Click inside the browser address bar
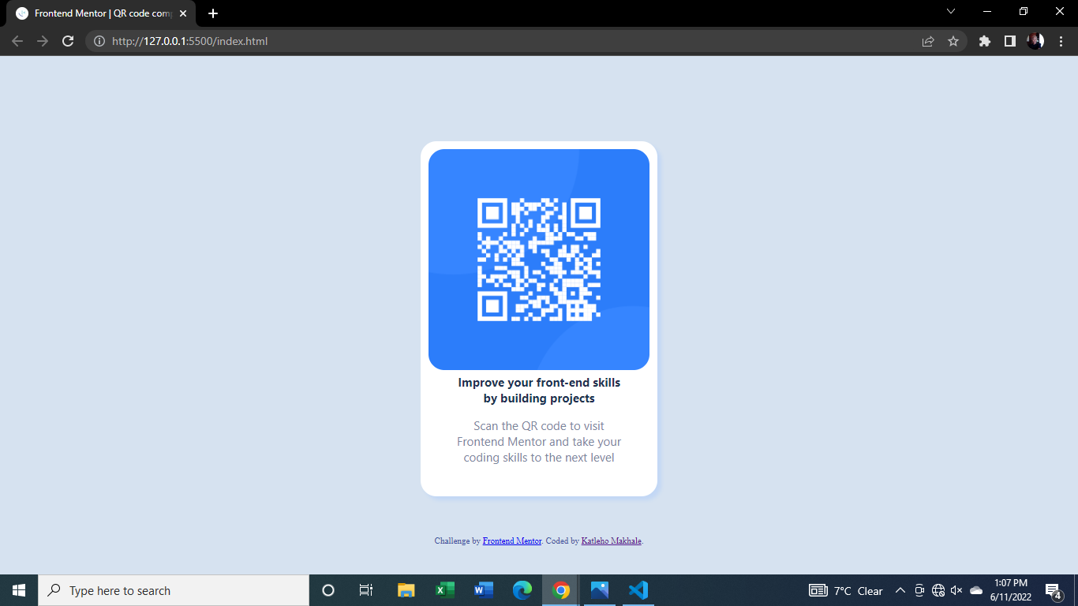Image resolution: width=1078 pixels, height=606 pixels. pos(316,41)
